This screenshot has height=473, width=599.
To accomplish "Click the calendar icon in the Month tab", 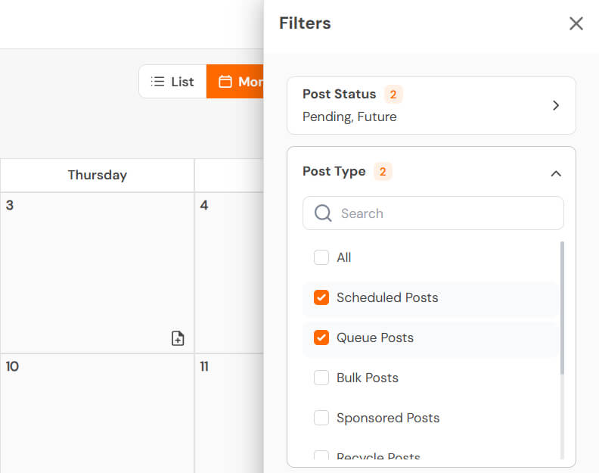I will 225,82.
